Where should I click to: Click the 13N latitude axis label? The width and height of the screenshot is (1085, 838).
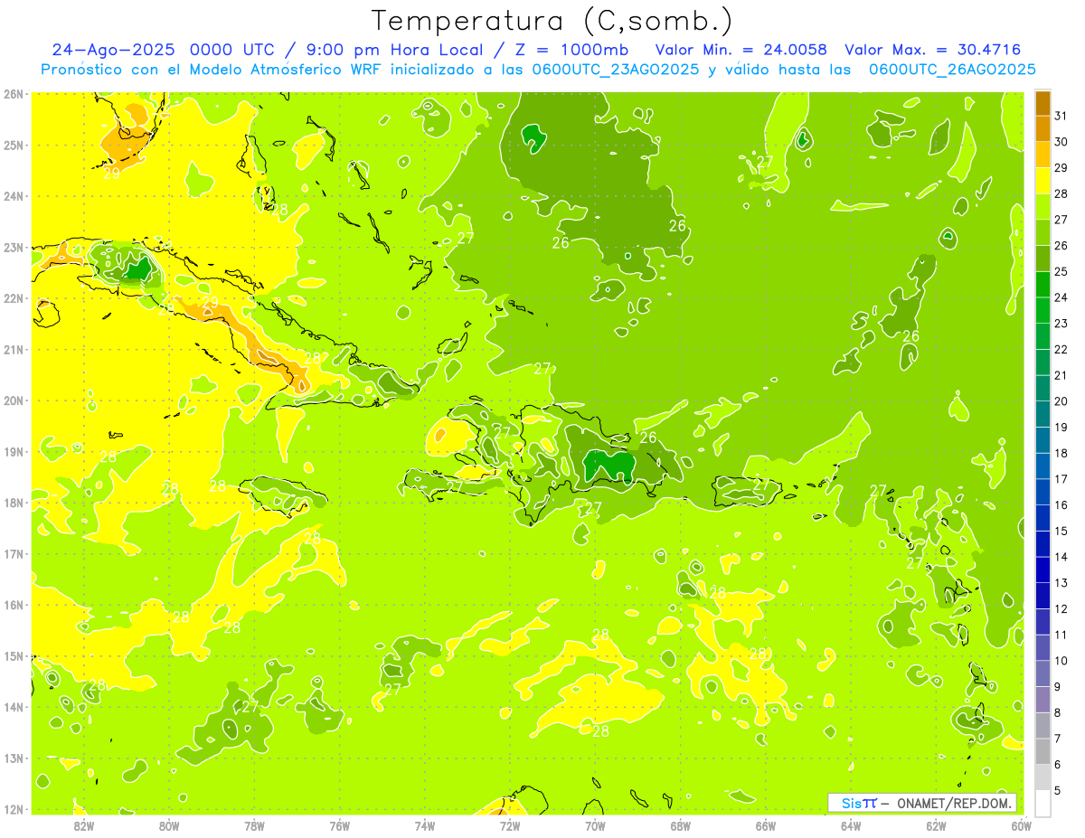pos(14,758)
